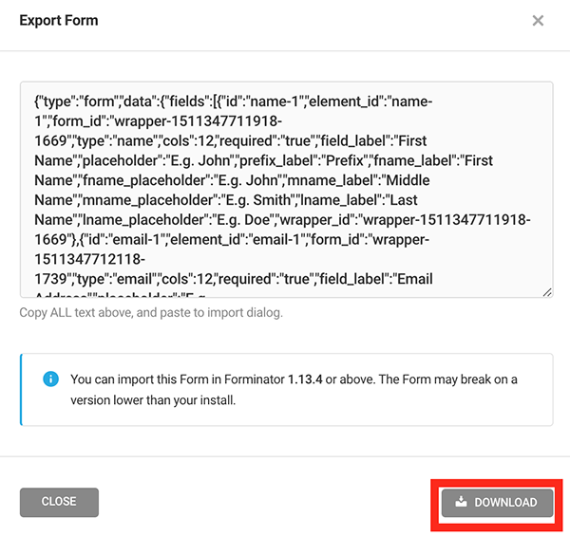Click the download arrow icon inside Download button

(x=461, y=502)
